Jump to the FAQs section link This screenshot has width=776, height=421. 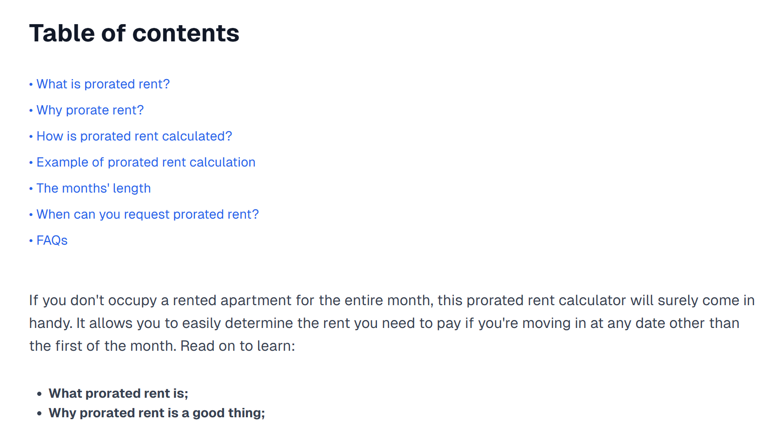[52, 241]
